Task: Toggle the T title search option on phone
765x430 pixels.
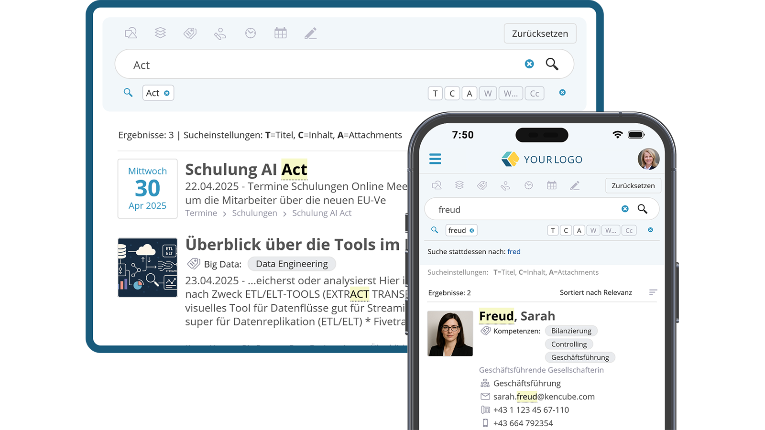Action: pyautogui.click(x=553, y=230)
